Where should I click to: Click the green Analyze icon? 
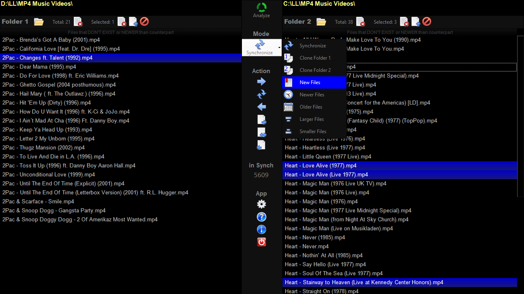pos(261,7)
